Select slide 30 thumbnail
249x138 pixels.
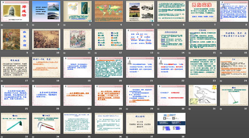[x=171, y=95]
